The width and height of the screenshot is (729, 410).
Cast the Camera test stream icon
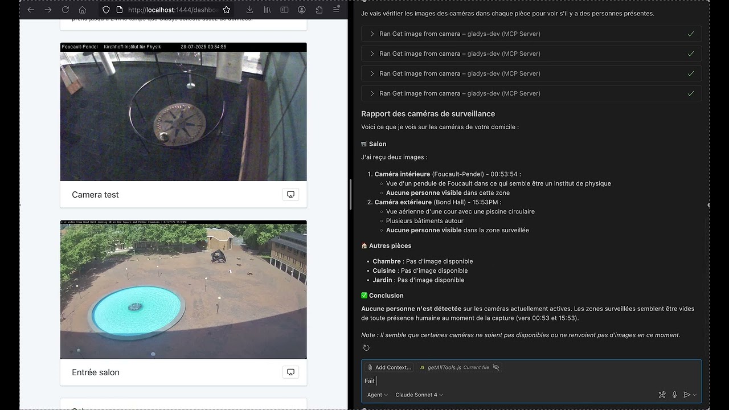(x=290, y=194)
